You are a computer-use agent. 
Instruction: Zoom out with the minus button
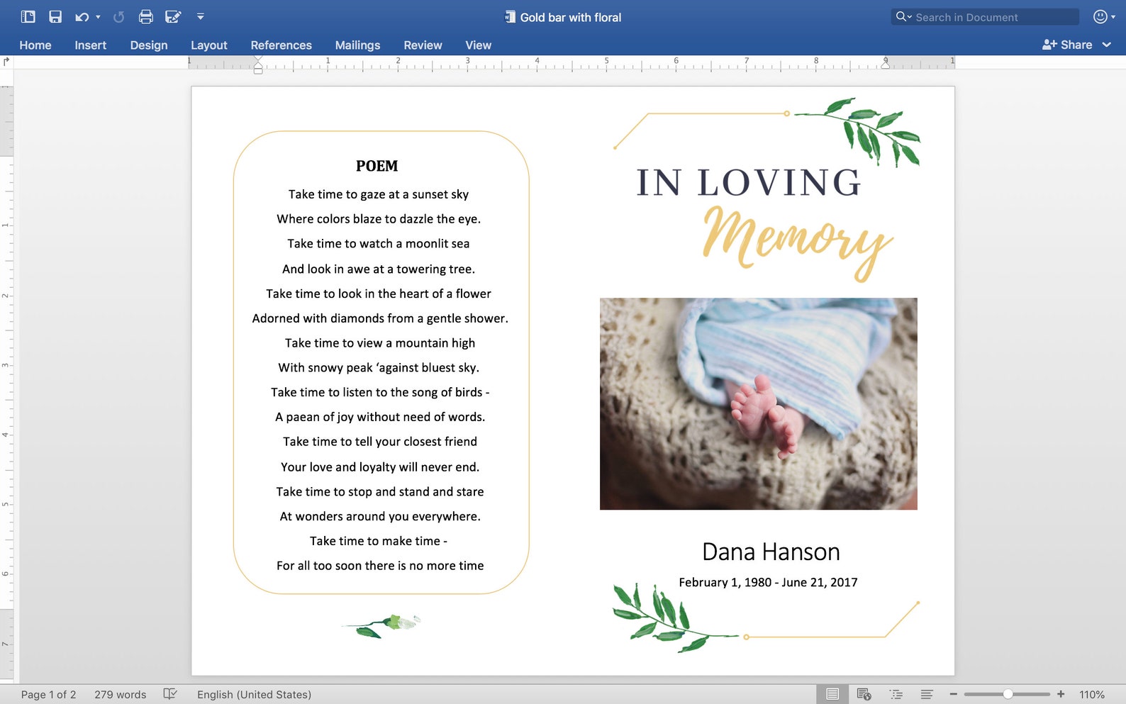pyautogui.click(x=954, y=694)
